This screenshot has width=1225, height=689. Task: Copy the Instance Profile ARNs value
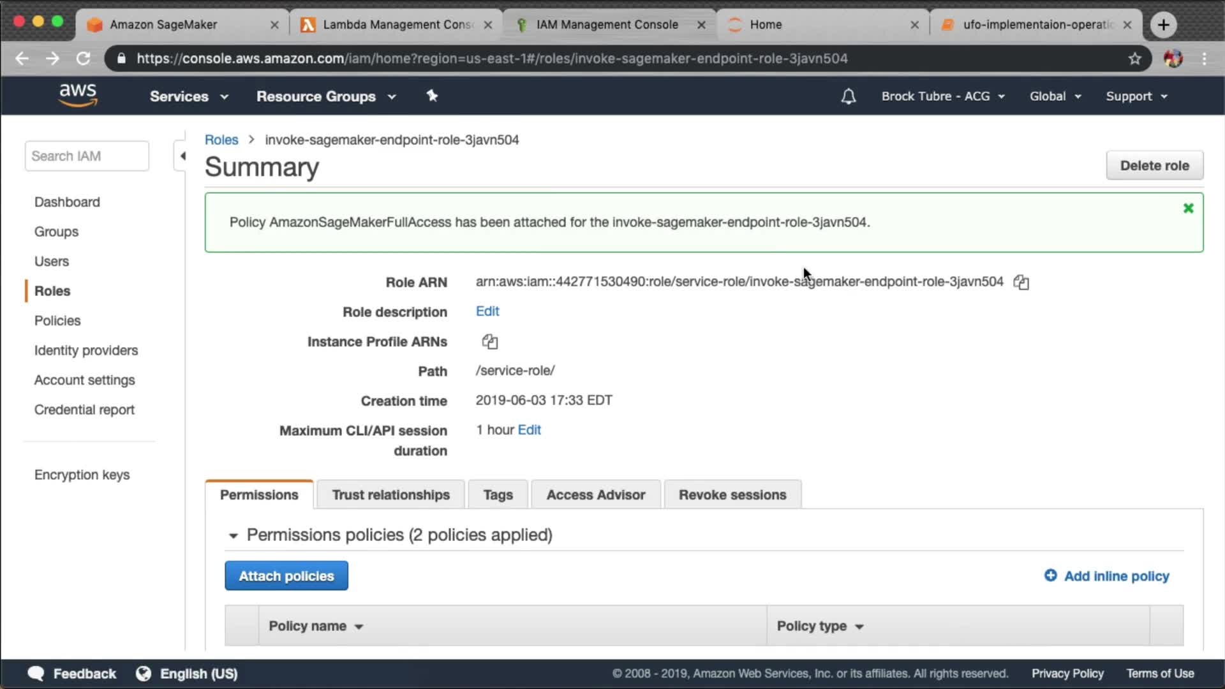[489, 341]
